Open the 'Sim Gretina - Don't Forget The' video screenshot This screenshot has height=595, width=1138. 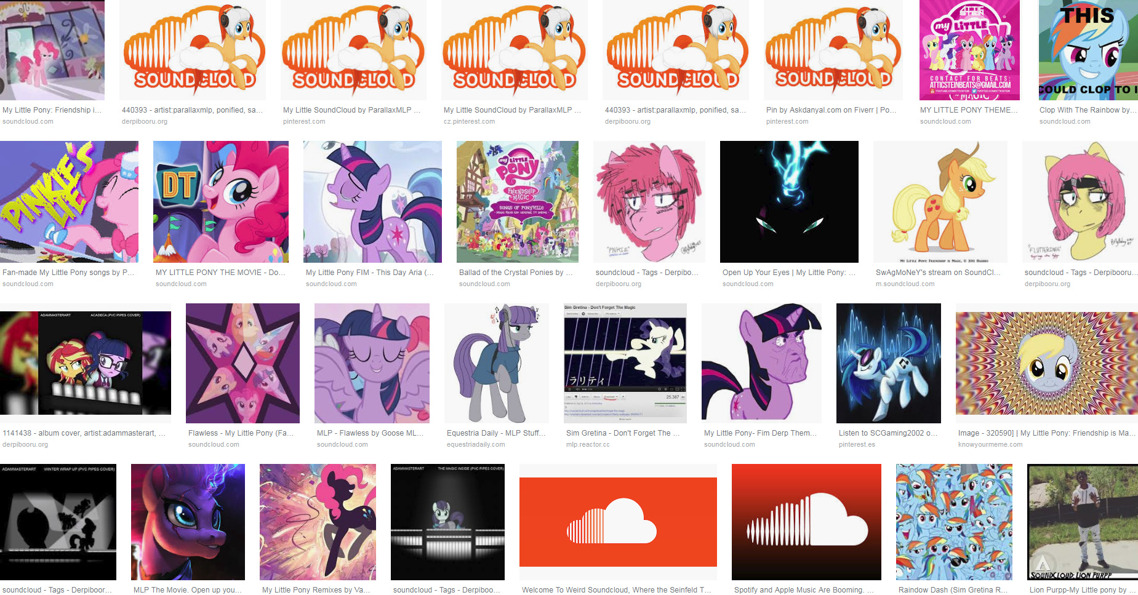[x=625, y=363]
